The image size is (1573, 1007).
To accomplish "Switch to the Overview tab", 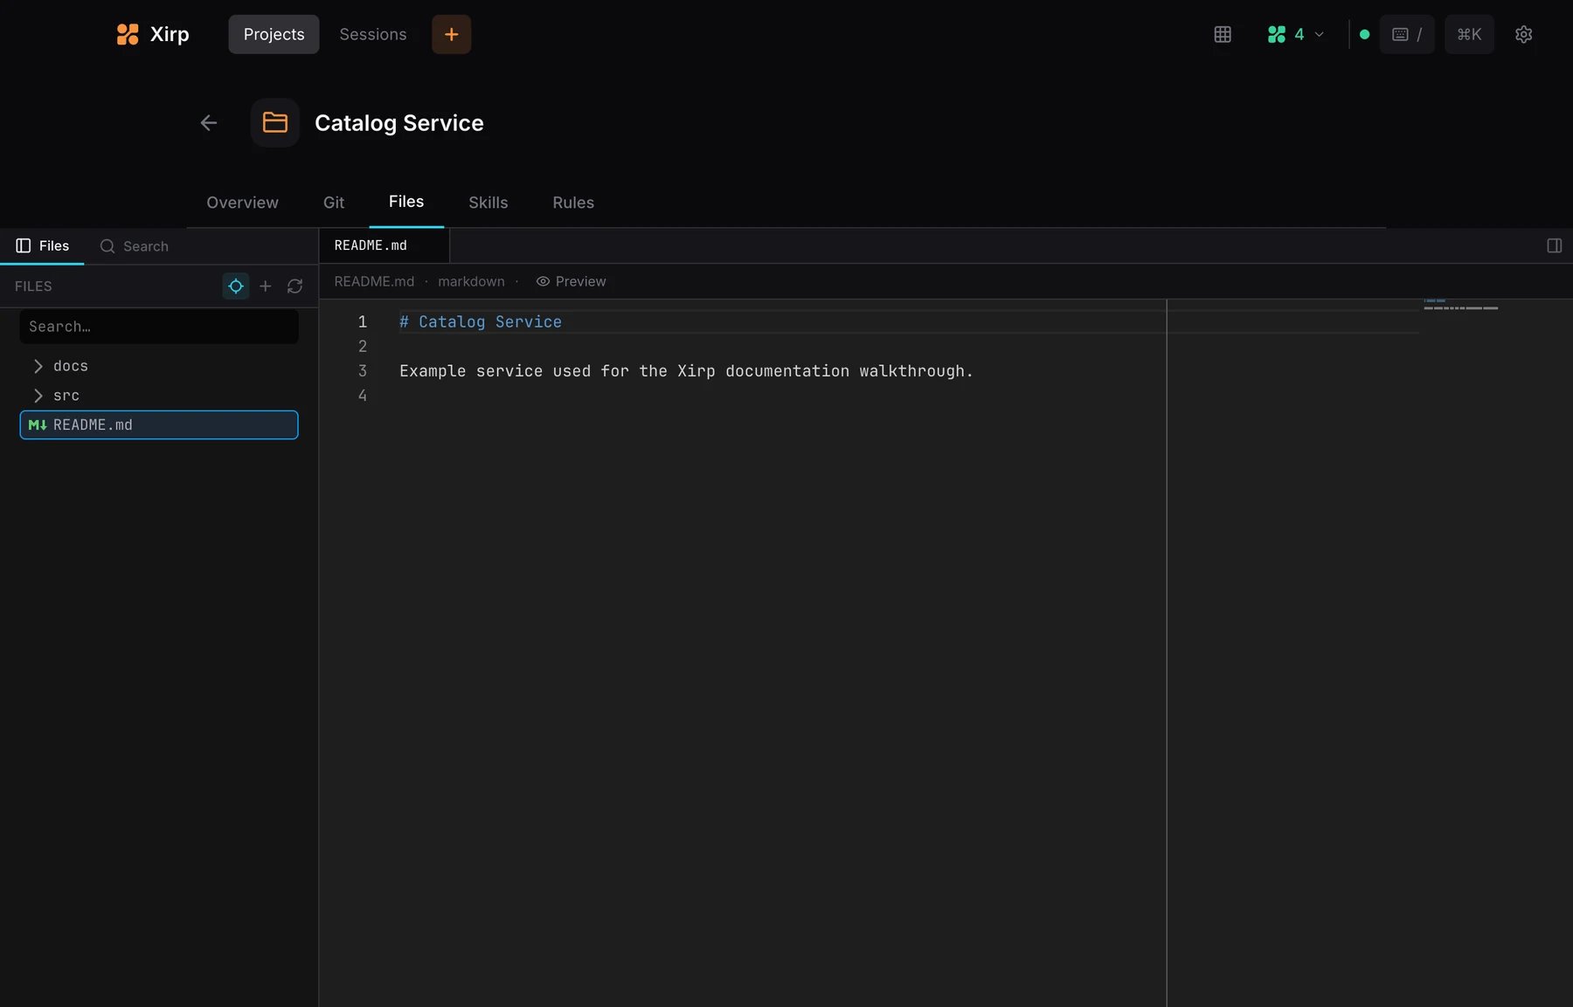I will click(x=242, y=203).
